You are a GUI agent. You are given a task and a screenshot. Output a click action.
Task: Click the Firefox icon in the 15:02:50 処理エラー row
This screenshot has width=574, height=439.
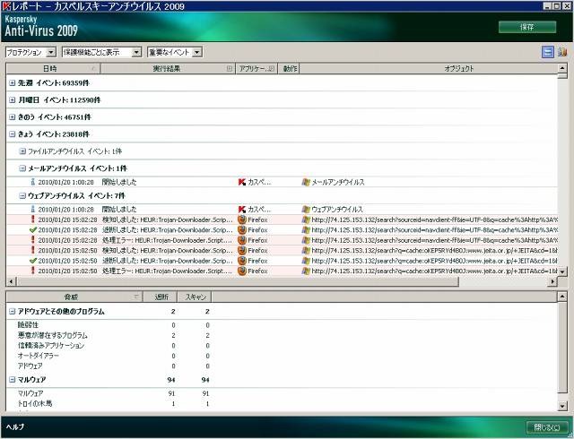[241, 271]
